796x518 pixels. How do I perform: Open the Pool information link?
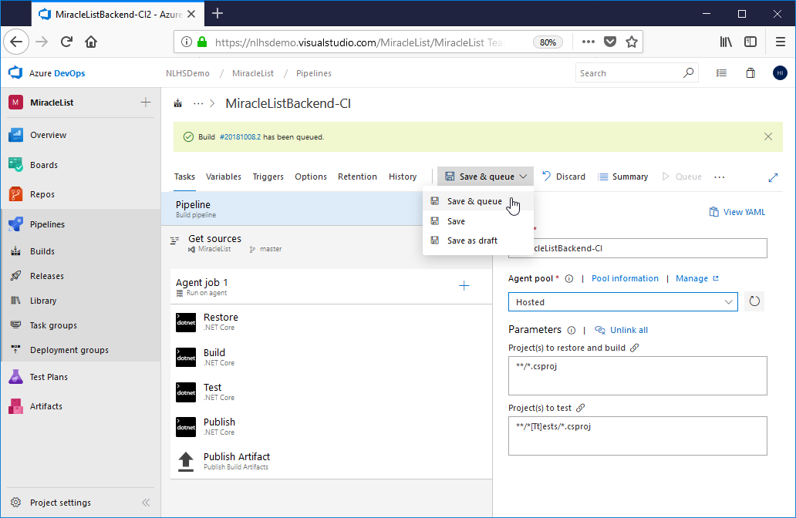pyautogui.click(x=625, y=278)
